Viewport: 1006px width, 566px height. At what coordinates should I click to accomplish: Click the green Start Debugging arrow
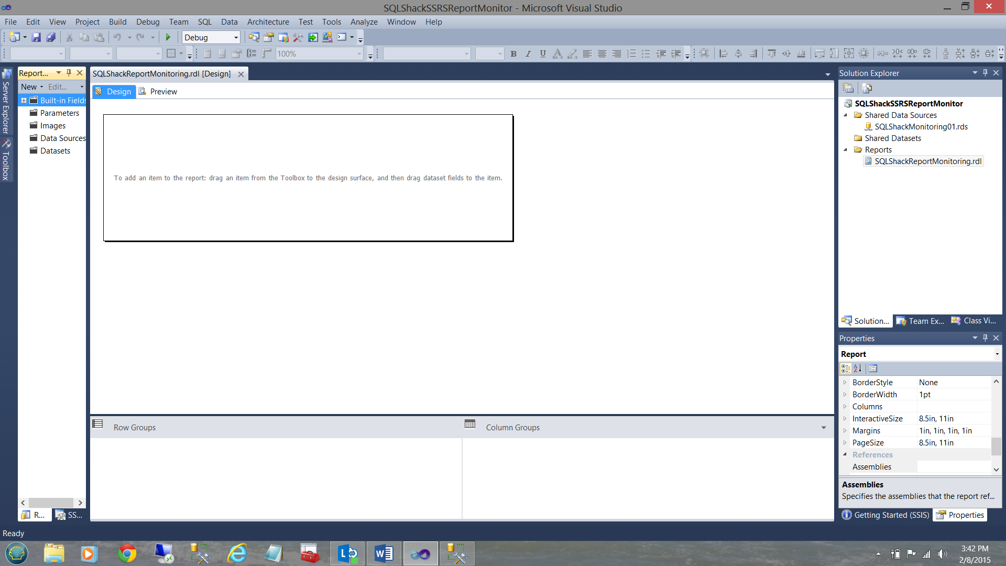(168, 37)
